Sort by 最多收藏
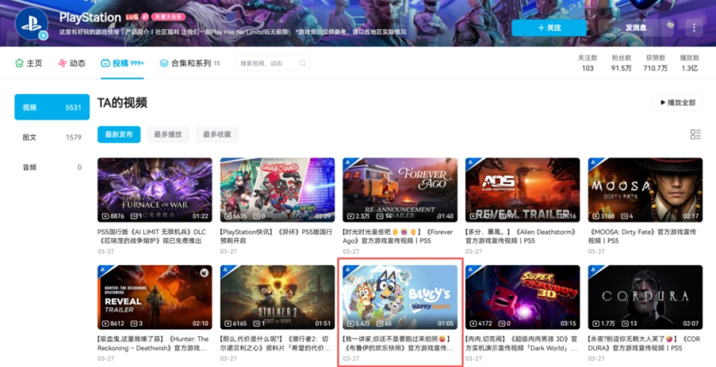 pyautogui.click(x=217, y=135)
